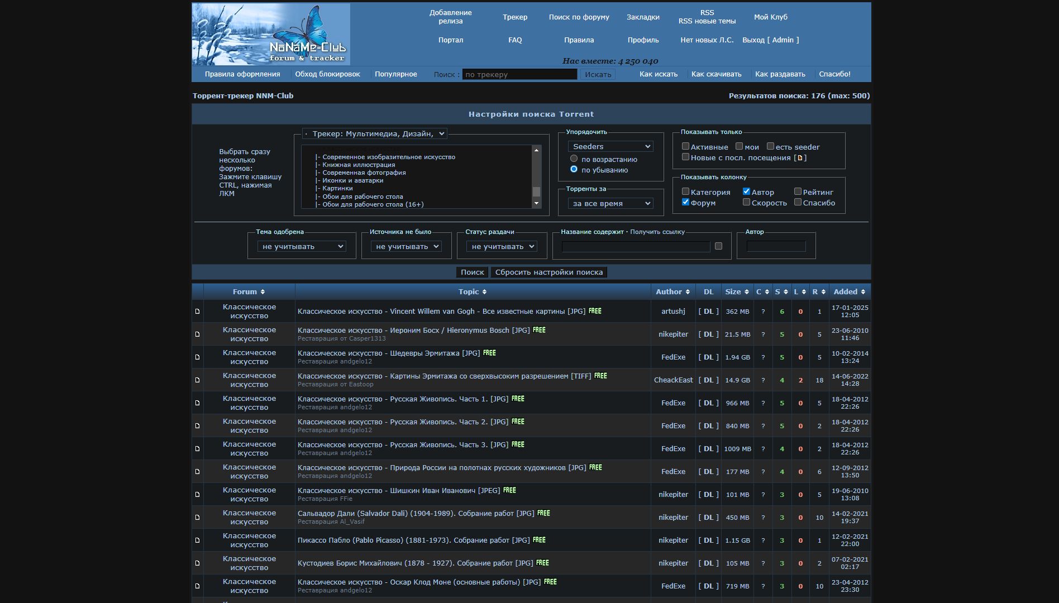Open the Трекер: Мультимедиа, Дизайн dropdown
The width and height of the screenshot is (1059, 603).
374,134
